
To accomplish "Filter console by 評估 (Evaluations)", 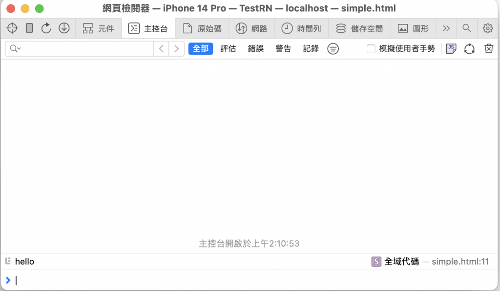I will [229, 49].
